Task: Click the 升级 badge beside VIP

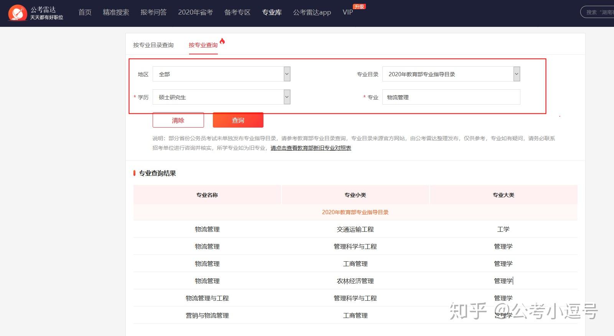Action: tap(359, 7)
